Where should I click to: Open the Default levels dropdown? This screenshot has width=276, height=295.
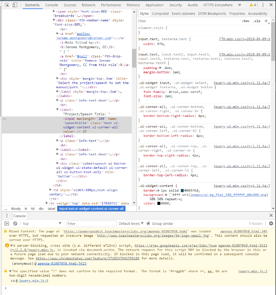tap(131, 223)
